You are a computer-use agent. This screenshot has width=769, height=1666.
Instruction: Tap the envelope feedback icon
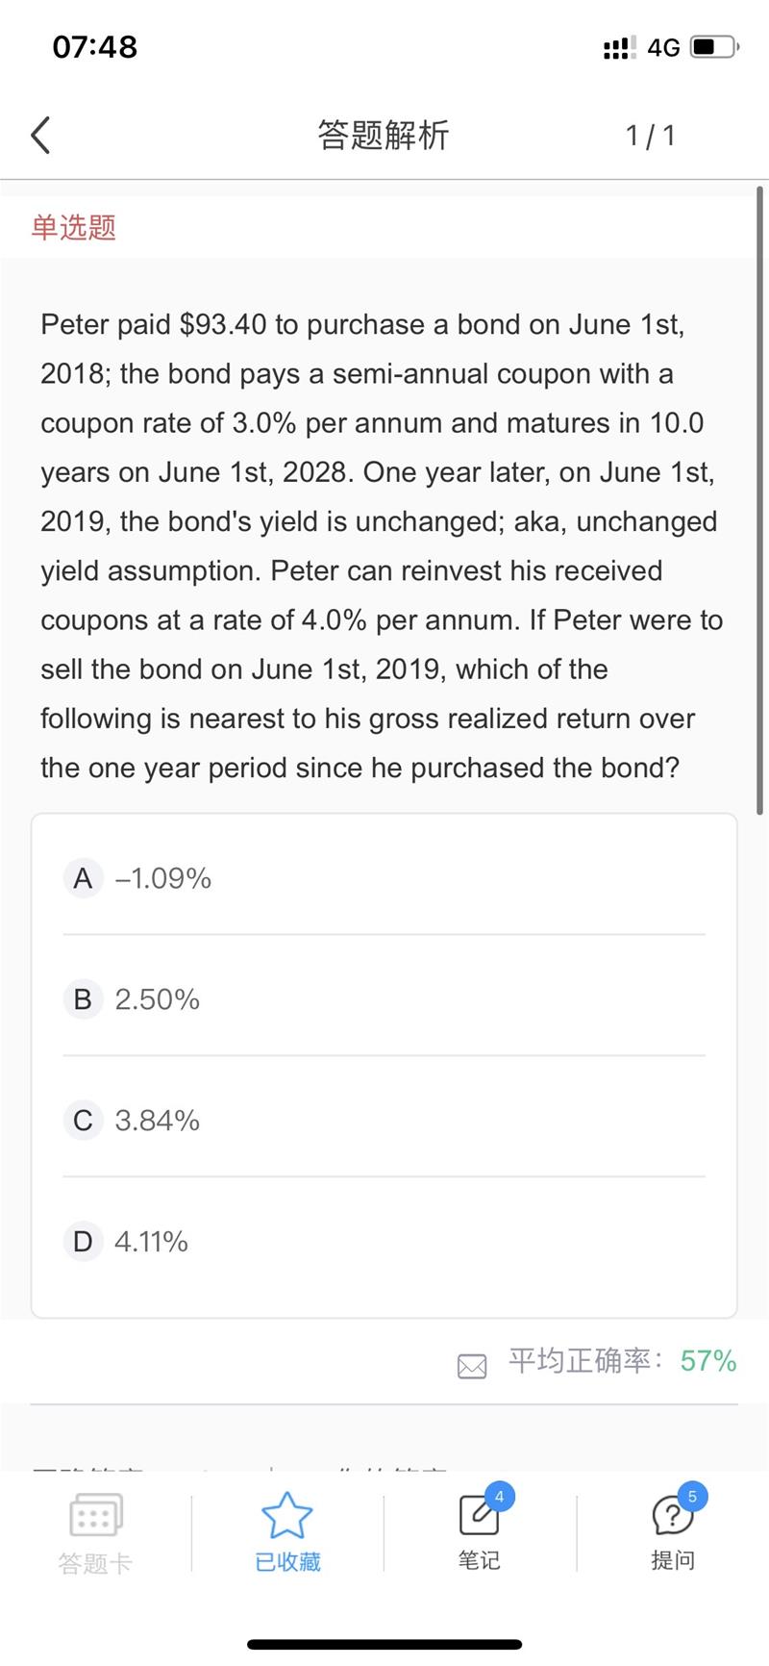[472, 1365]
